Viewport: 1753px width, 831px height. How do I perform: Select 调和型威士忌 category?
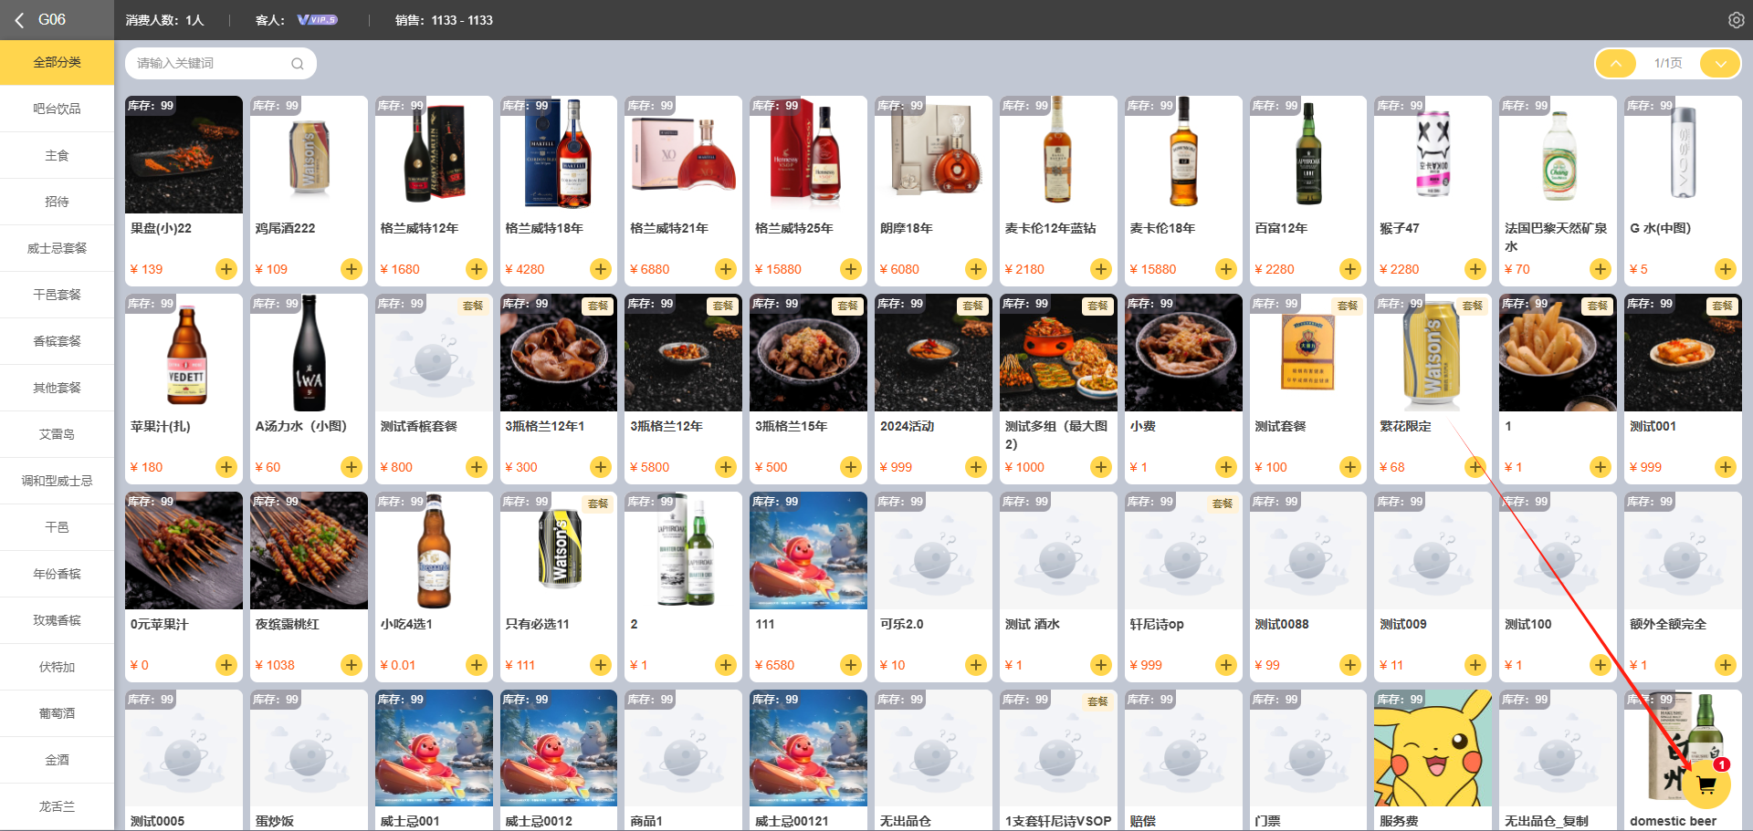57,481
